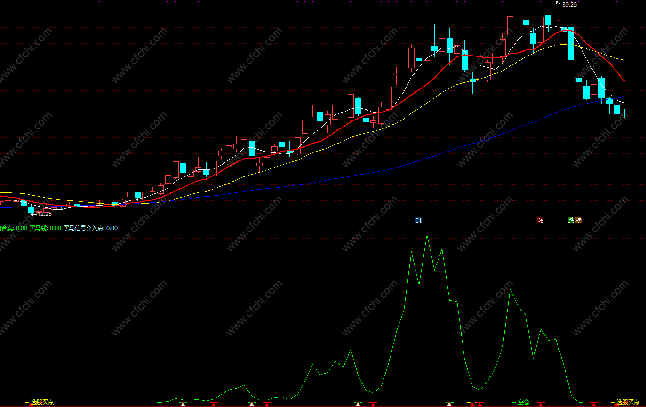The height and width of the screenshot is (407, 646).
Task: Click the green 空仓 signal text
Action: (x=524, y=402)
